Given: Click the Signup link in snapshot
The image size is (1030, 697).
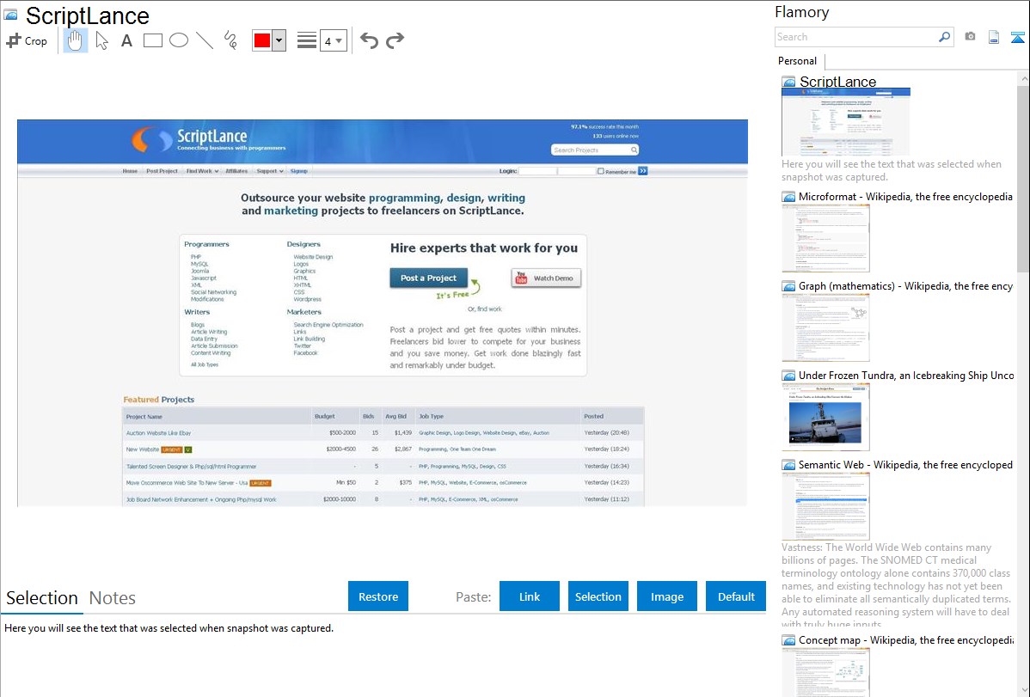Looking at the screenshot, I should pyautogui.click(x=299, y=171).
